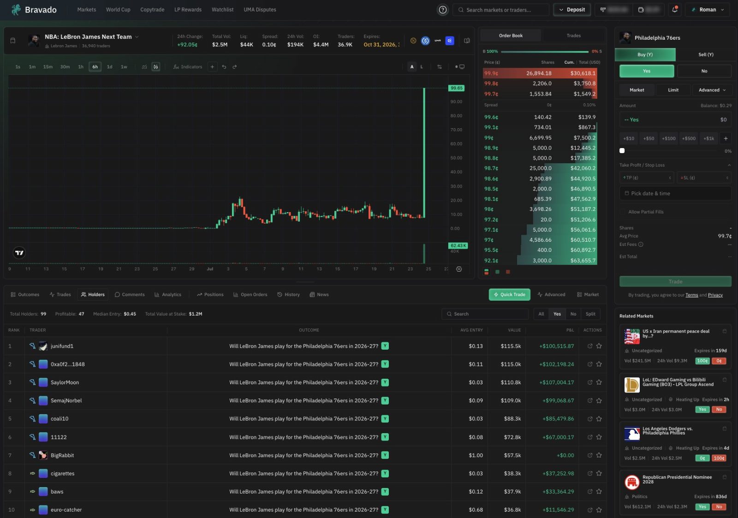Open external link for the coali10 row

589,419
